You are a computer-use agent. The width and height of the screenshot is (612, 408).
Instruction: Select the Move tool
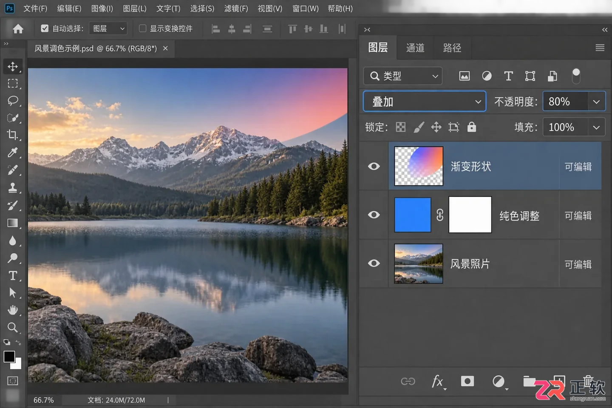coord(13,66)
